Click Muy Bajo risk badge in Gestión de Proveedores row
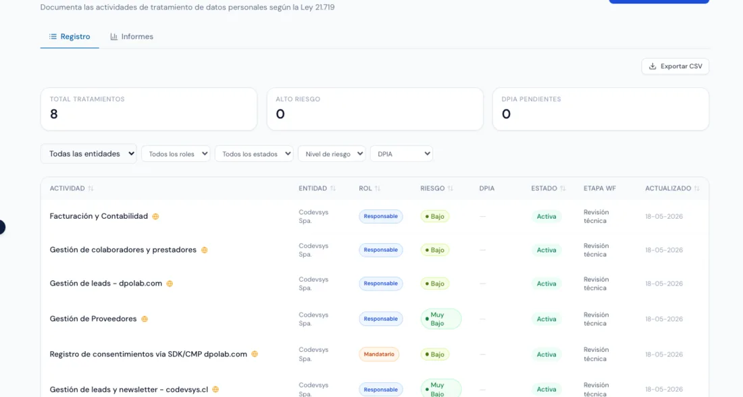The height and width of the screenshot is (397, 743). (x=440, y=319)
